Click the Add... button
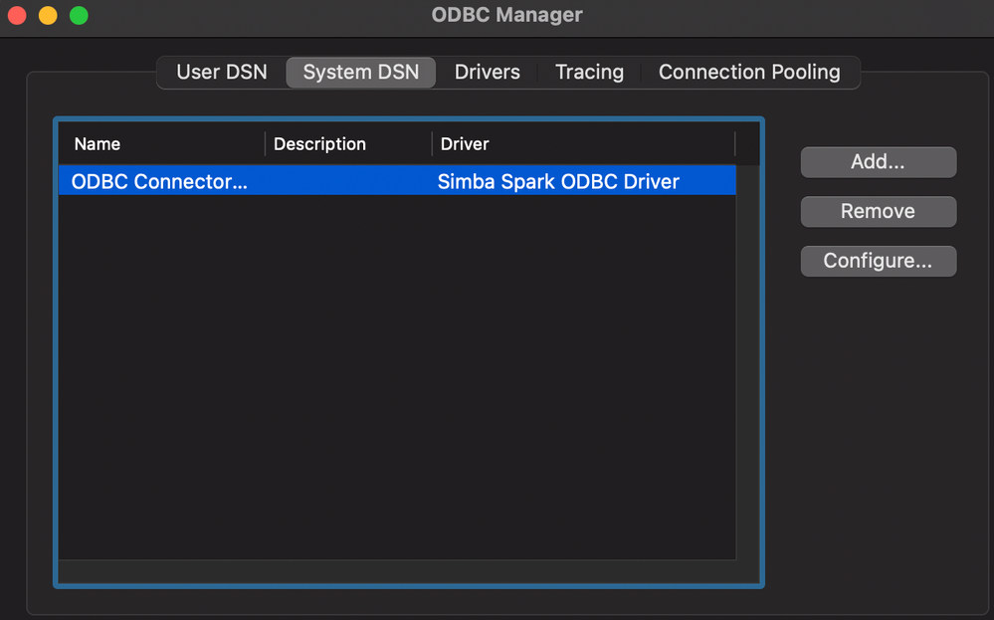 tap(878, 162)
